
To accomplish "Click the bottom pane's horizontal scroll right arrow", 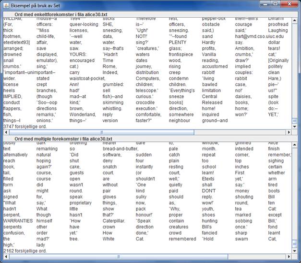I will [x=289, y=256].
